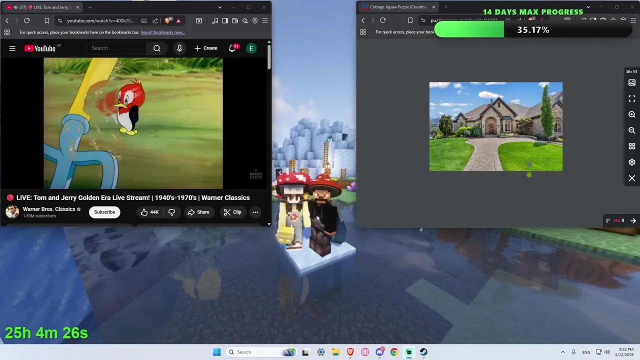Bookmark the YouTube page
This screenshot has height=360, width=640.
pos(47,20)
